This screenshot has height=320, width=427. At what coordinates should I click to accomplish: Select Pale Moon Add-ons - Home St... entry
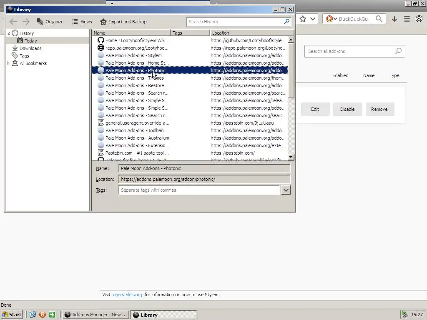(190, 63)
